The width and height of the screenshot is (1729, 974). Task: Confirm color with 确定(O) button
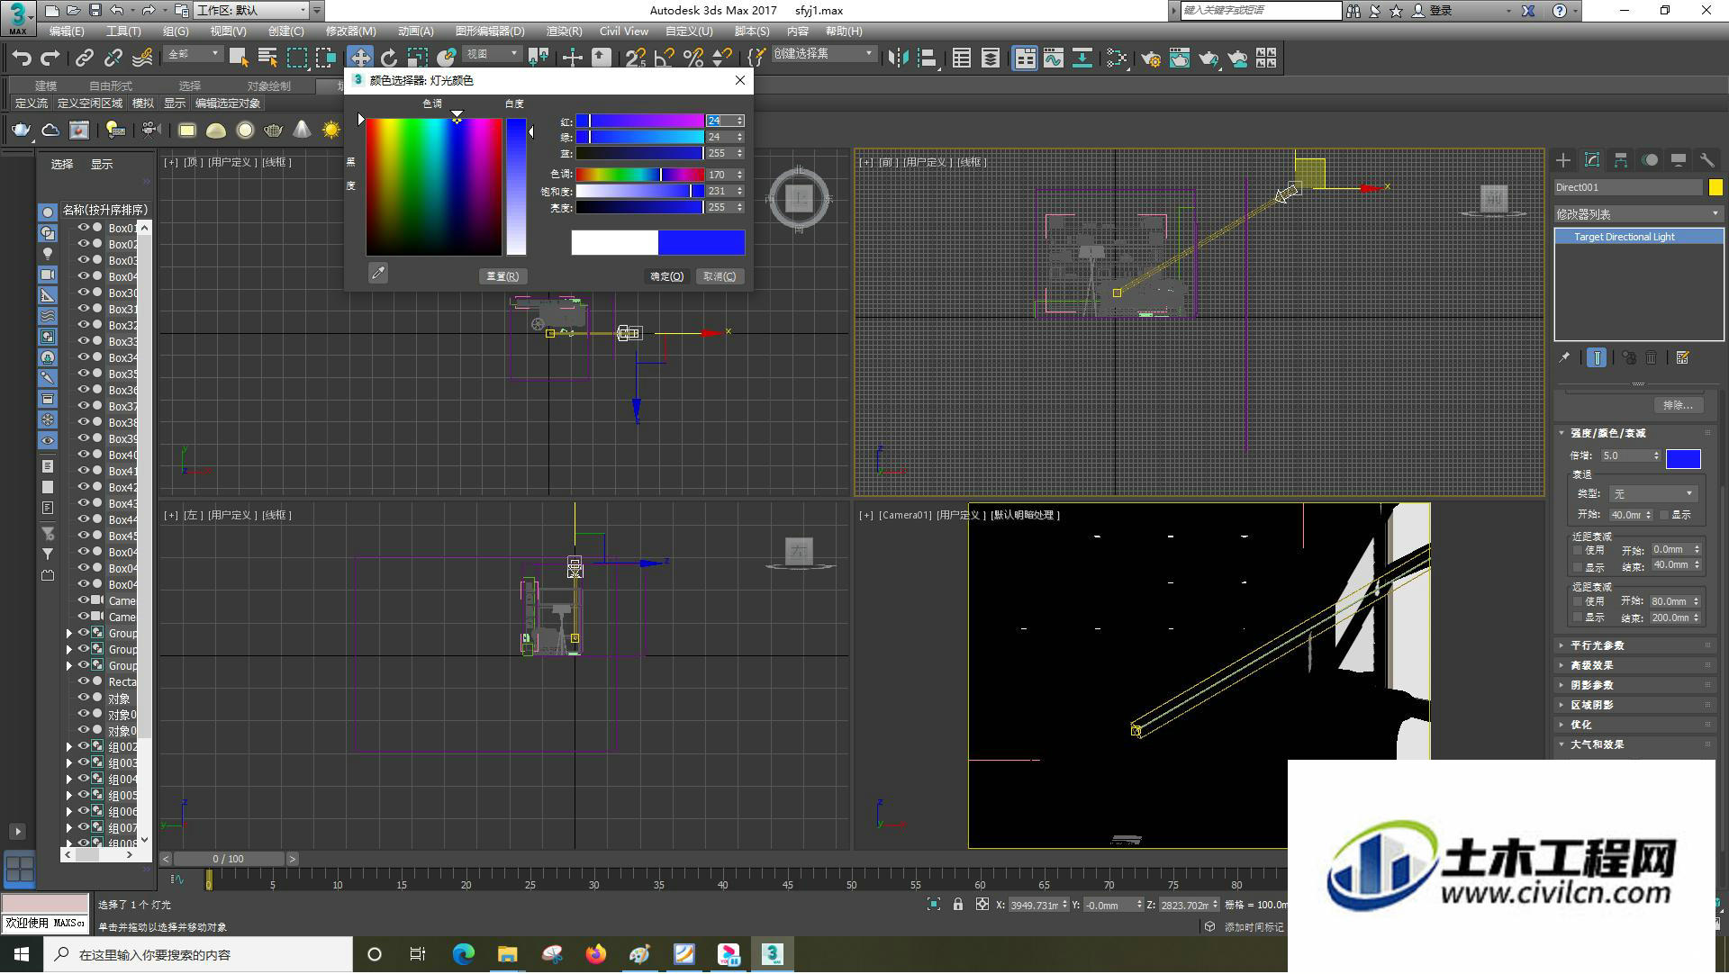667,276
